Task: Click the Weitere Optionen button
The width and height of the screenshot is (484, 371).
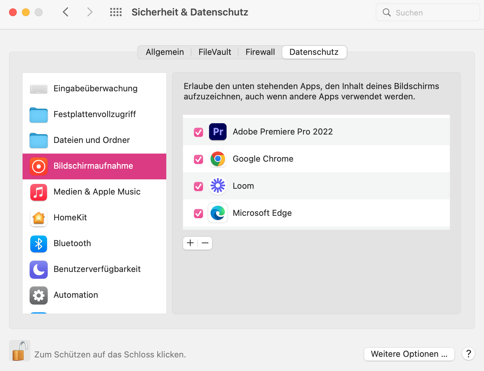Action: [409, 354]
